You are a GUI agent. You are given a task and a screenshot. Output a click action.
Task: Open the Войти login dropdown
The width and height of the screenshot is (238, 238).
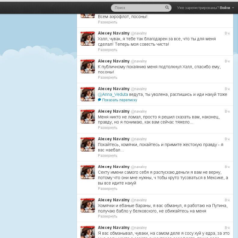point(227,8)
